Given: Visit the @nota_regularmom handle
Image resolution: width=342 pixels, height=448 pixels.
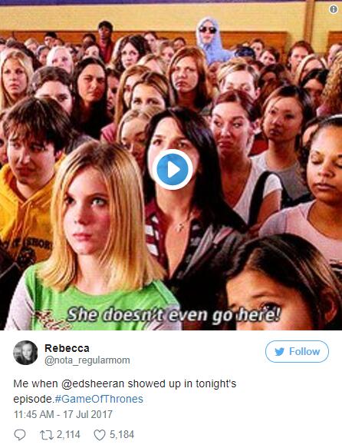Looking at the screenshot, I should pos(87,360).
